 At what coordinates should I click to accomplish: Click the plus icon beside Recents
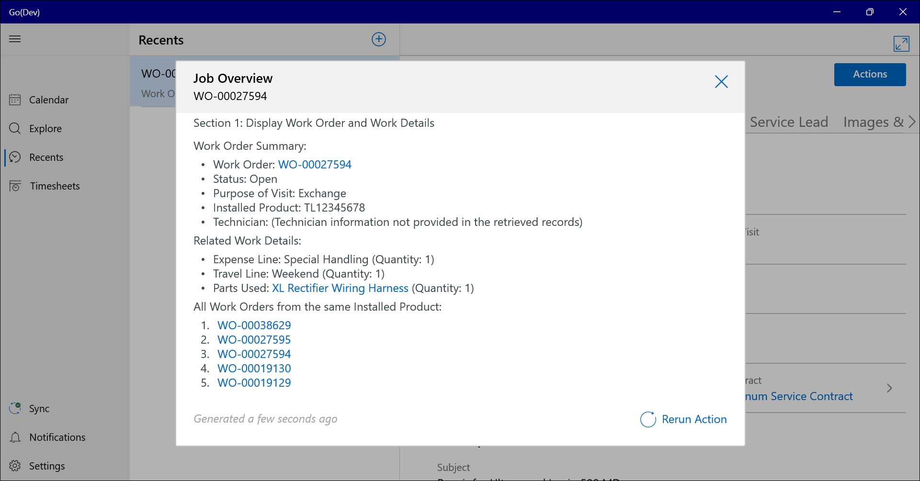(x=378, y=39)
